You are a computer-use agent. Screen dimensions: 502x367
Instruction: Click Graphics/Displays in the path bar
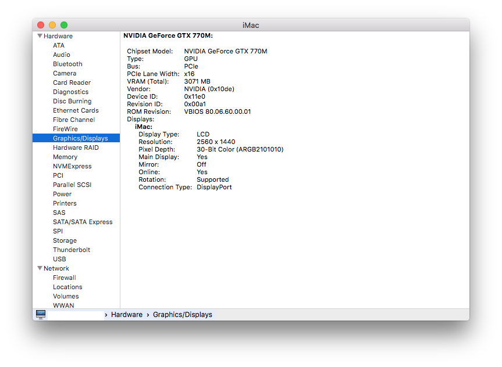pos(183,315)
